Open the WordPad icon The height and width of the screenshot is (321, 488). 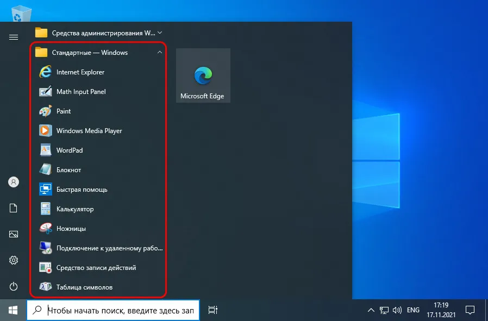point(46,150)
